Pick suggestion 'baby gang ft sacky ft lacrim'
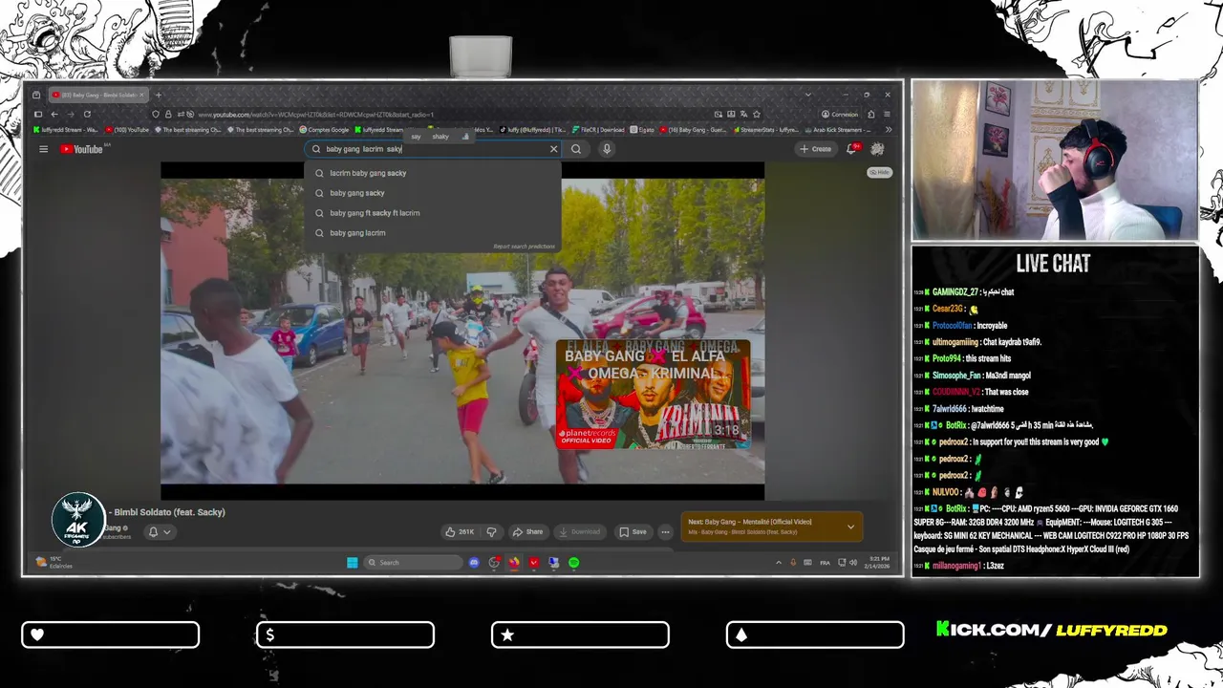 432,213
